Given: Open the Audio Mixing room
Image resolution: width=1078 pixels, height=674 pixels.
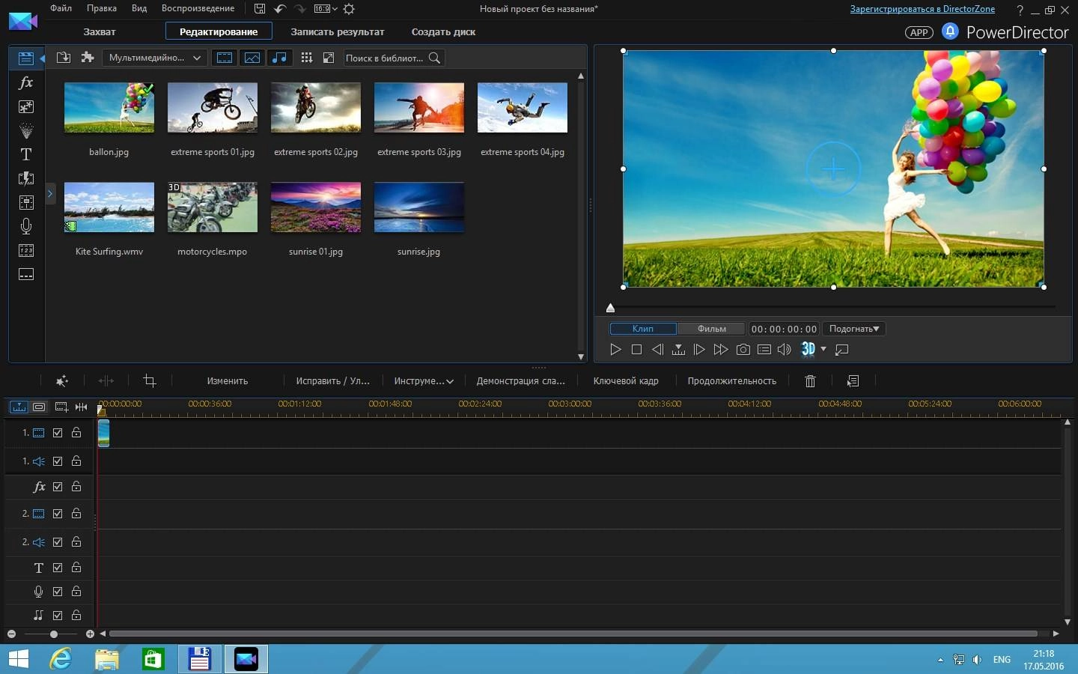Looking at the screenshot, I should (x=26, y=202).
